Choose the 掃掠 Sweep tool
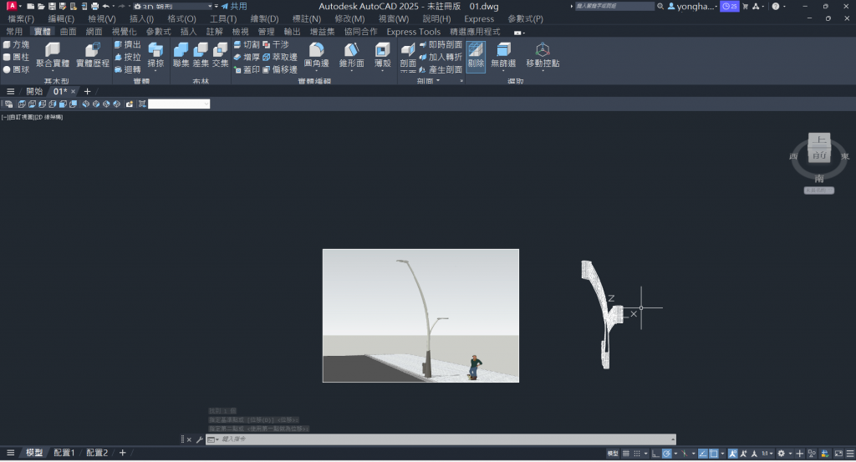The height and width of the screenshot is (462, 856). click(x=155, y=56)
